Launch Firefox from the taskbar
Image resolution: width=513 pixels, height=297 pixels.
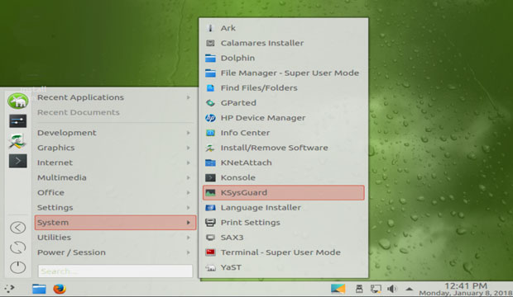pyautogui.click(x=60, y=289)
